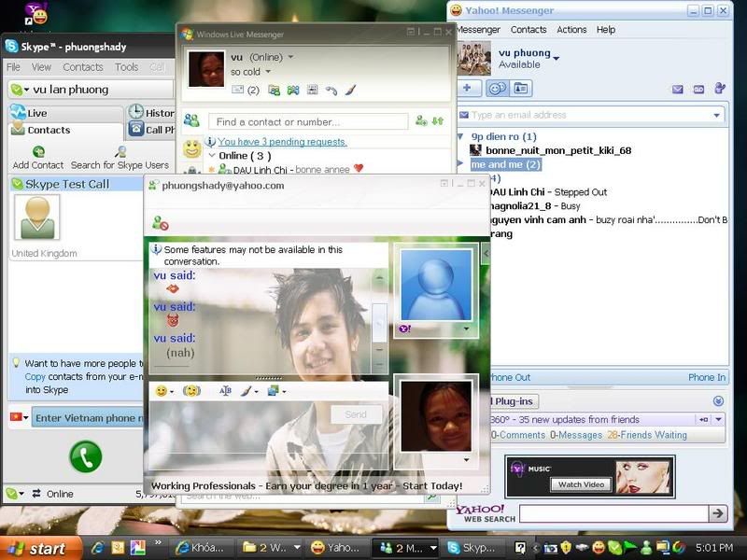Image resolution: width=747 pixels, height=560 pixels.
Task: Click the green Skype call button
Action: pos(86,456)
